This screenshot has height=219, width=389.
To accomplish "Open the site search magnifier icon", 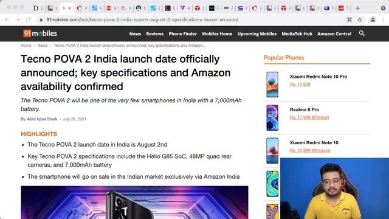I will pos(362,33).
